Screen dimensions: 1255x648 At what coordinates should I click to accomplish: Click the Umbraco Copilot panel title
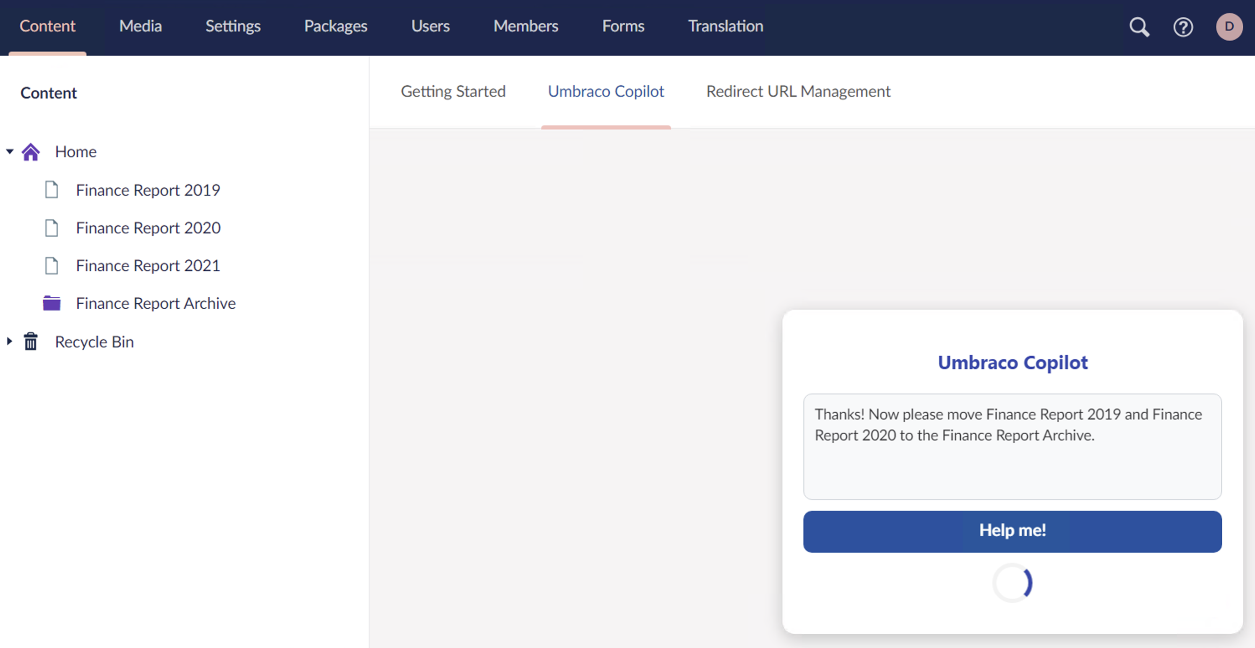1013,363
